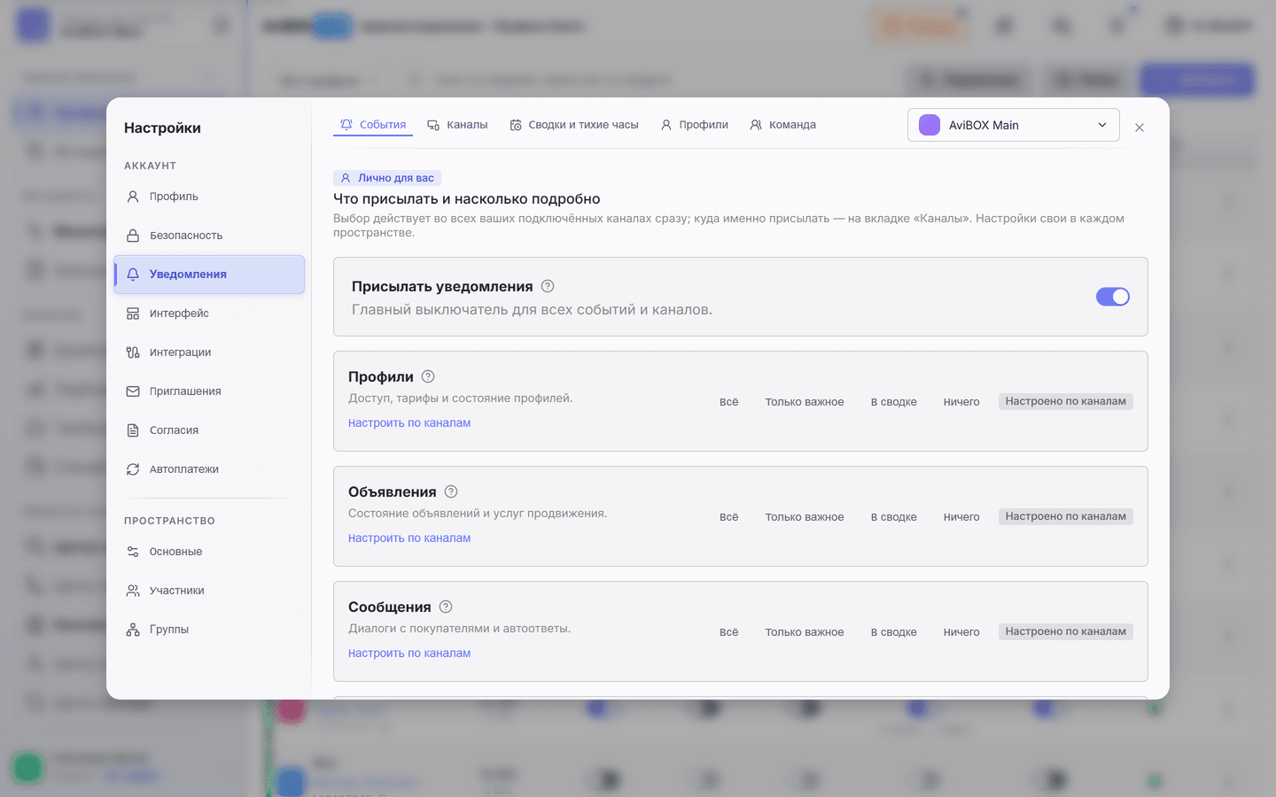
Task: Click the Согласия document icon
Action: pyautogui.click(x=133, y=430)
